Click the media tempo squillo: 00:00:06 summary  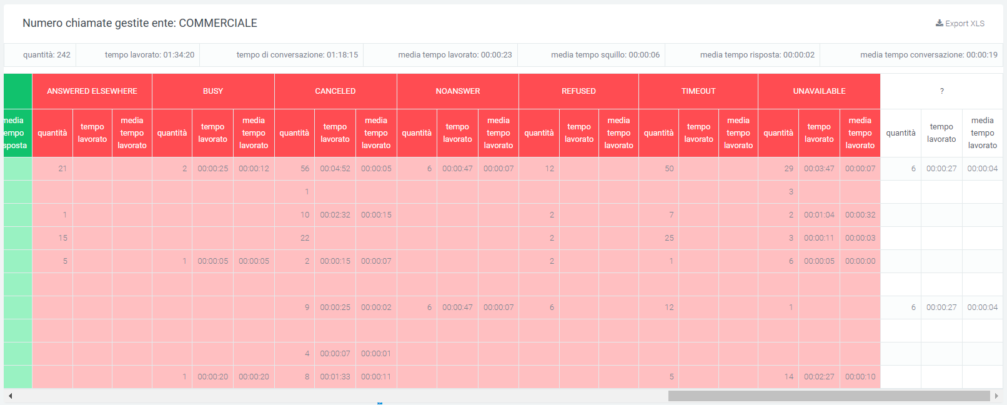(x=605, y=55)
